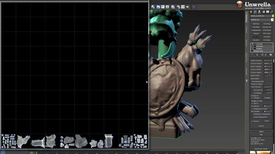
Task: Select Distribute by Material ID radio button
Action: point(252,114)
